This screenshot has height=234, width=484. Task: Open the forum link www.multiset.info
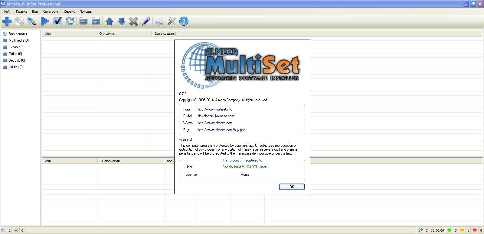click(x=215, y=109)
